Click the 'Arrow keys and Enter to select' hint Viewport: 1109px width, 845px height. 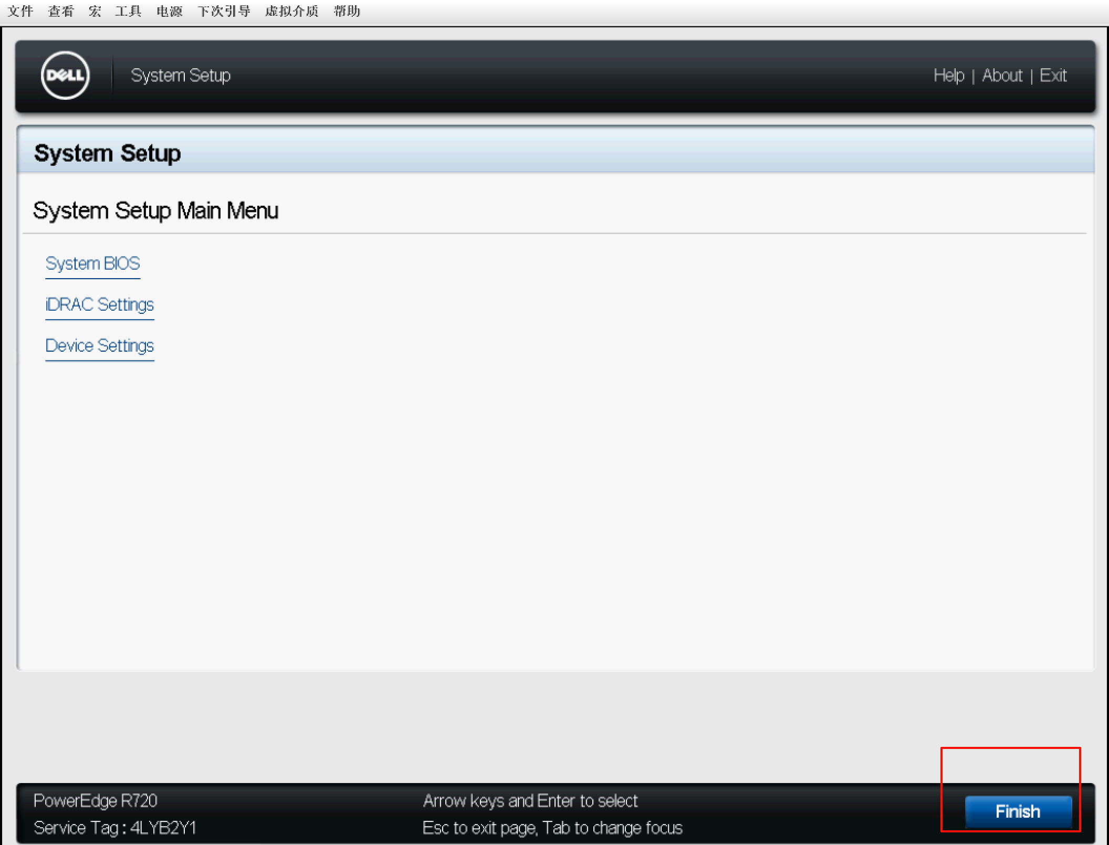pos(530,800)
